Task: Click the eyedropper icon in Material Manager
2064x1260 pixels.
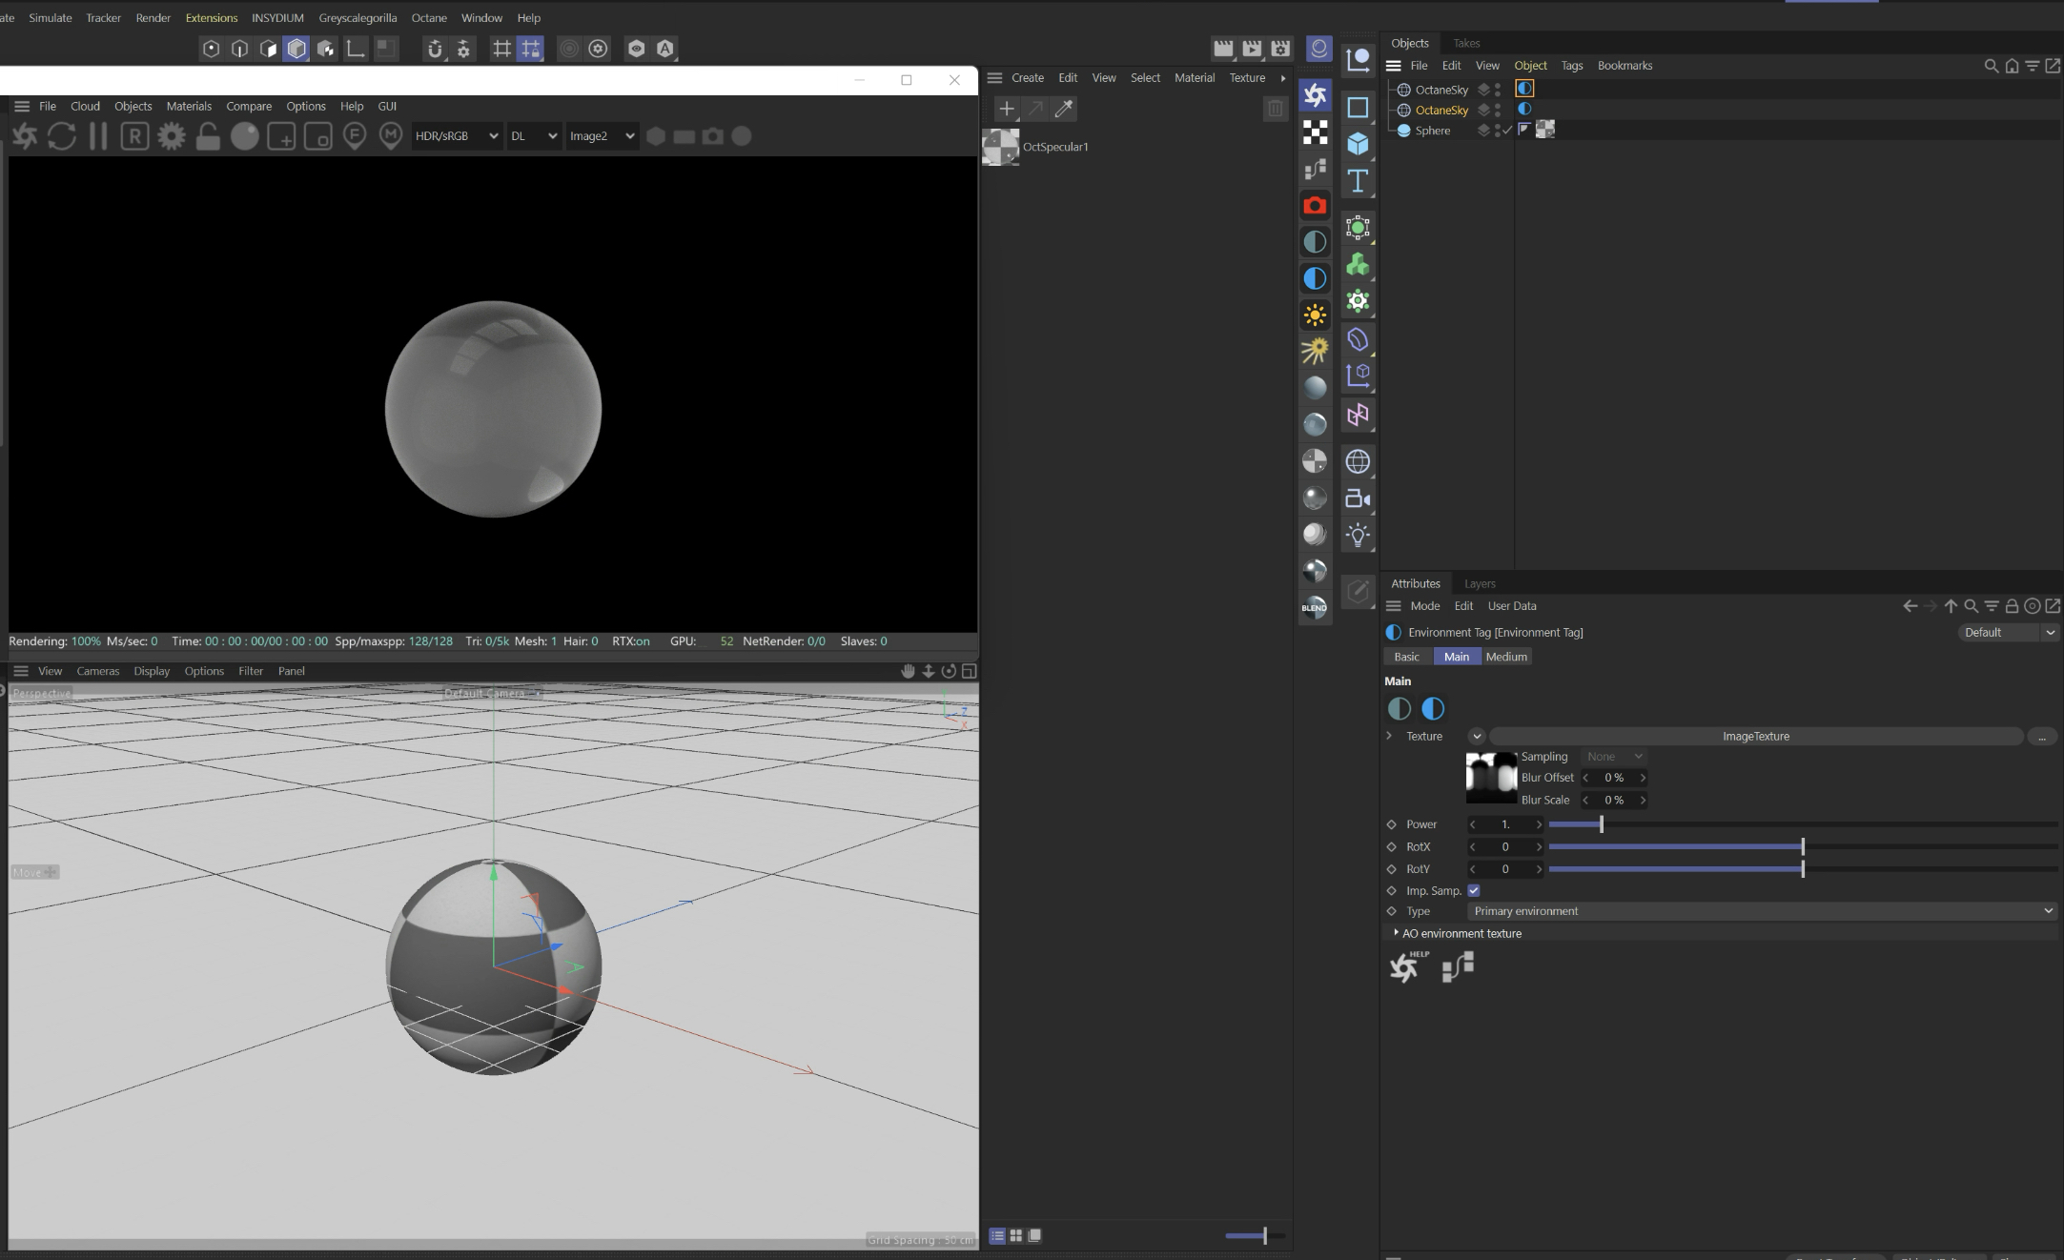Action: pos(1064,109)
